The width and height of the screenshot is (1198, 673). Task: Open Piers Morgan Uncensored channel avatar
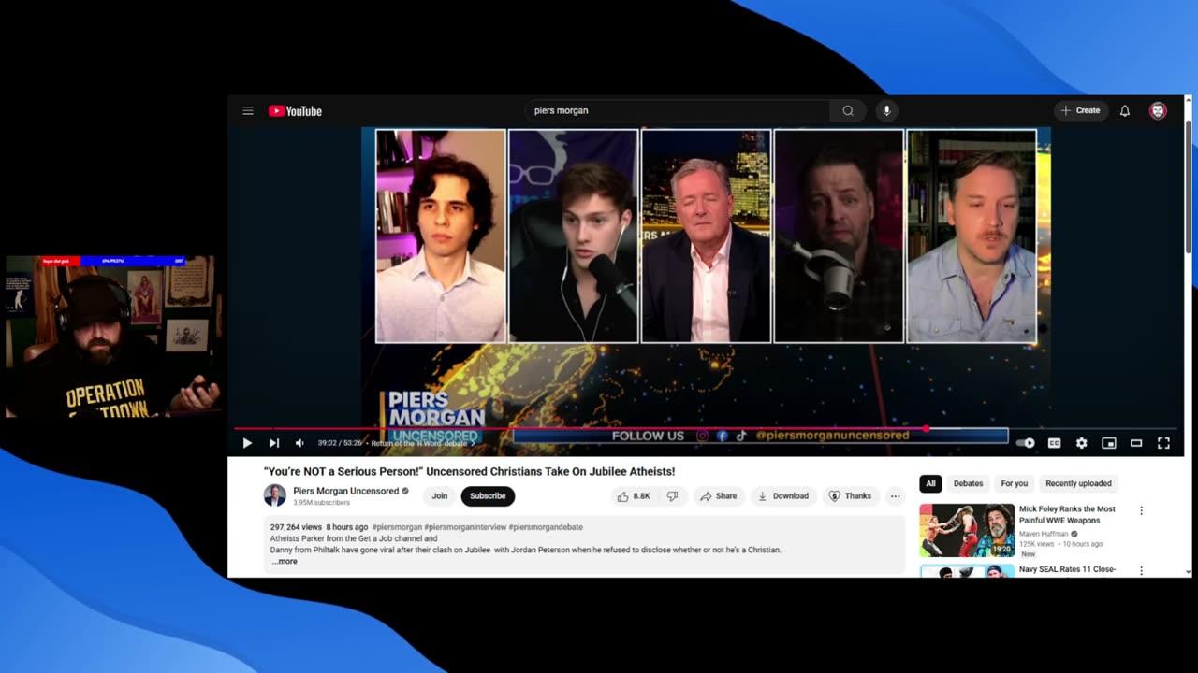275,495
